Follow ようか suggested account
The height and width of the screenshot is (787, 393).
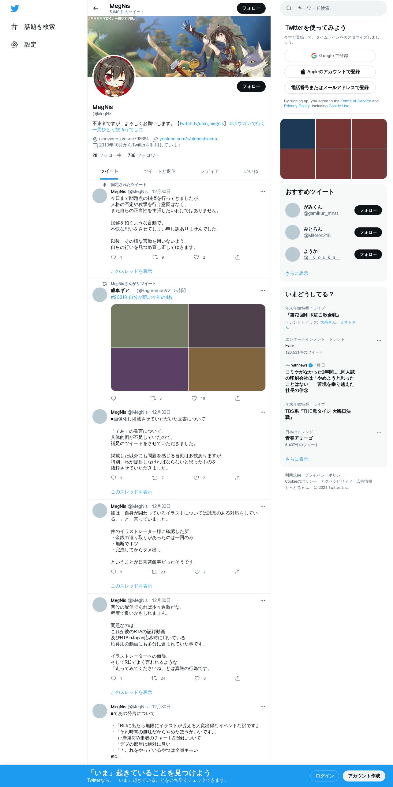point(368,254)
